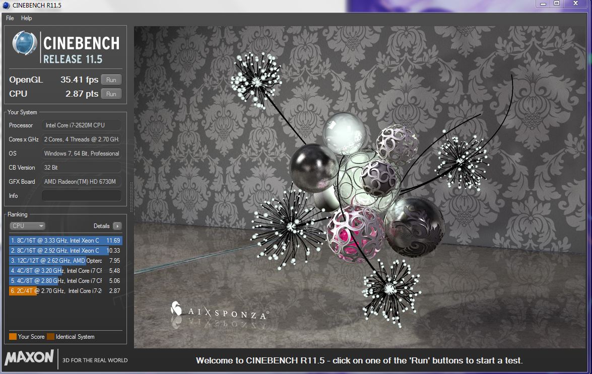592x374 pixels.
Task: Click the Cores x GHz value field
Action: pos(82,139)
